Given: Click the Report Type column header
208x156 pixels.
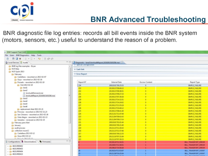Looking at the screenshot, I should 182,82.
